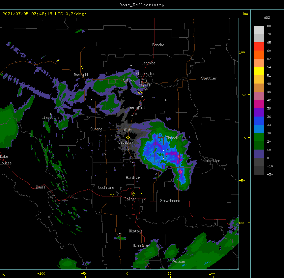Click the Calgary city label
Screen dimensions: 284x278
pos(131,199)
